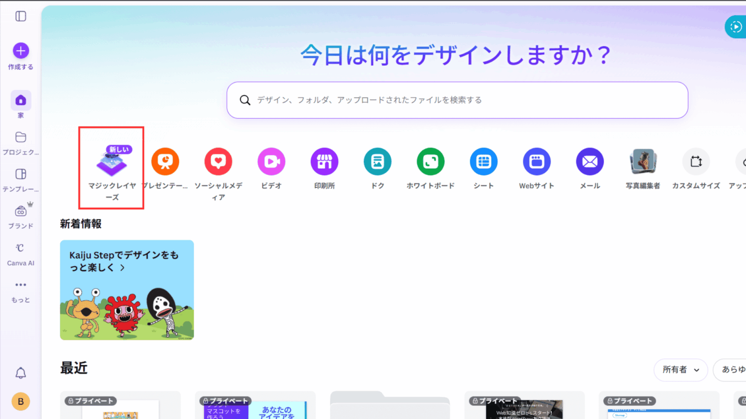
Task: Select the プレゼンテーション design type icon
Action: pyautogui.click(x=165, y=161)
